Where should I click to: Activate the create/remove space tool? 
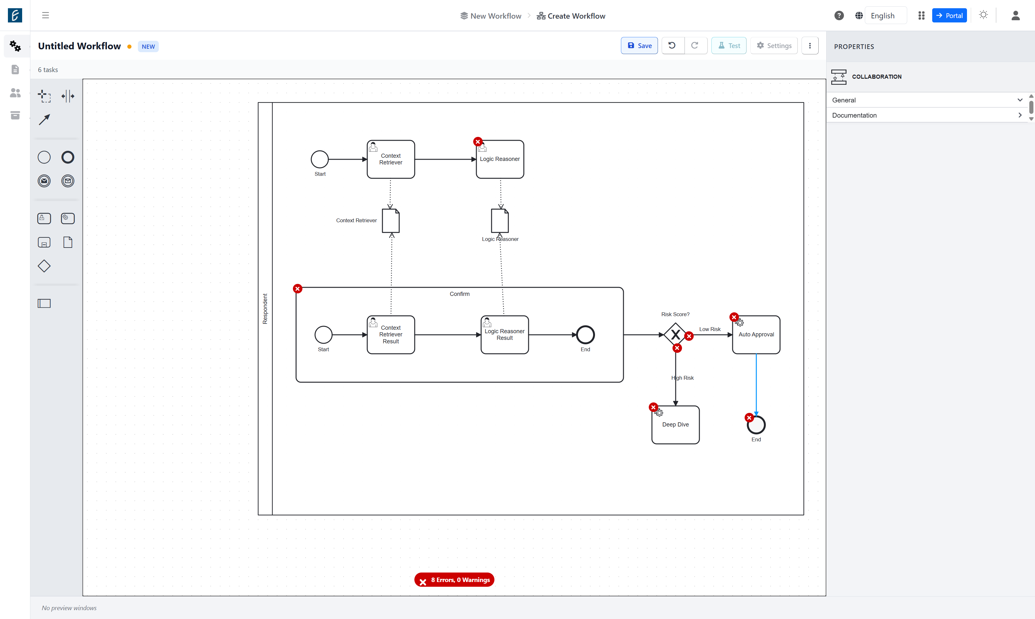[68, 96]
